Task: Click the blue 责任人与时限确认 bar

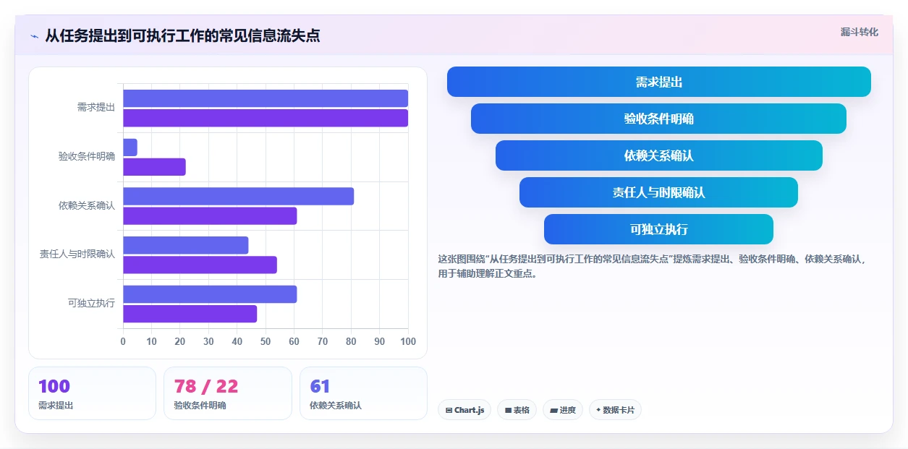Action: [186, 245]
